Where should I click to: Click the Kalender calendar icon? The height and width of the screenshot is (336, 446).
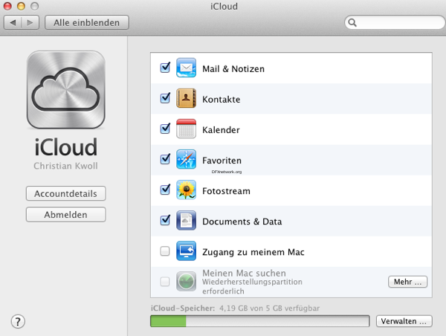click(x=186, y=129)
